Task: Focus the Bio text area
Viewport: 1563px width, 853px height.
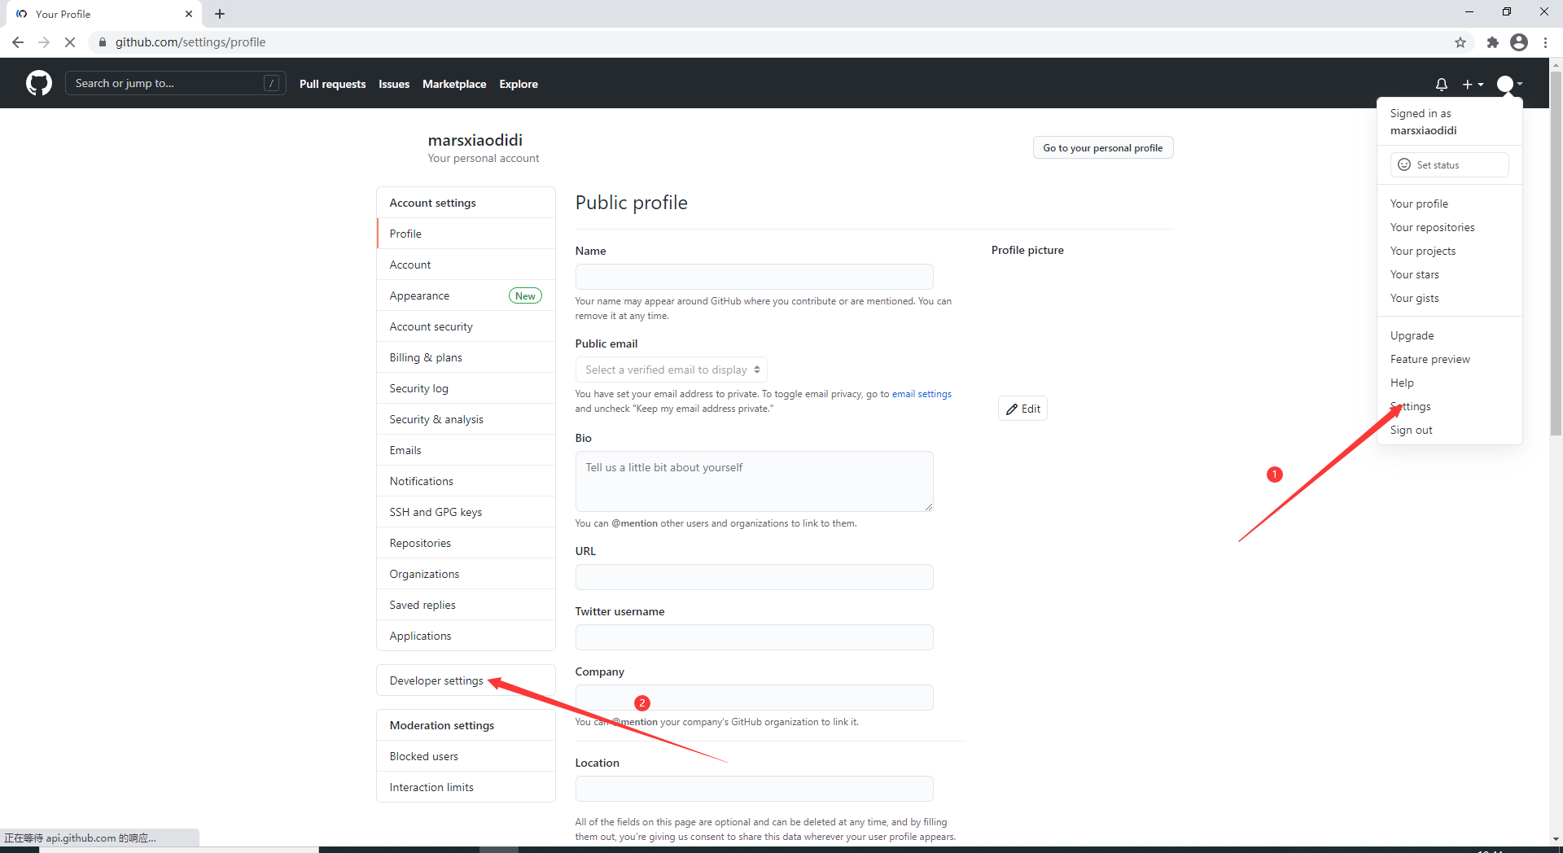Action: tap(754, 481)
